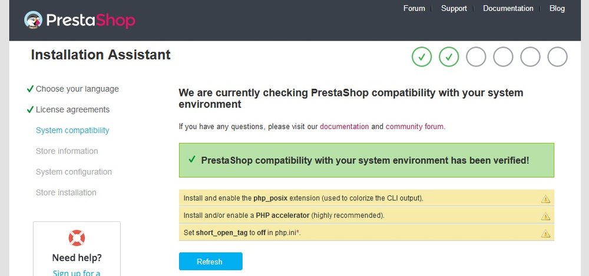Click the PrestaShop logo
Image resolution: width=589 pixels, height=276 pixels.
click(x=80, y=21)
